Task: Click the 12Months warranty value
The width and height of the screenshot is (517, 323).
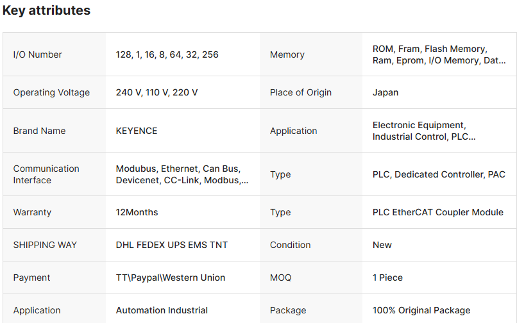Action: click(137, 212)
